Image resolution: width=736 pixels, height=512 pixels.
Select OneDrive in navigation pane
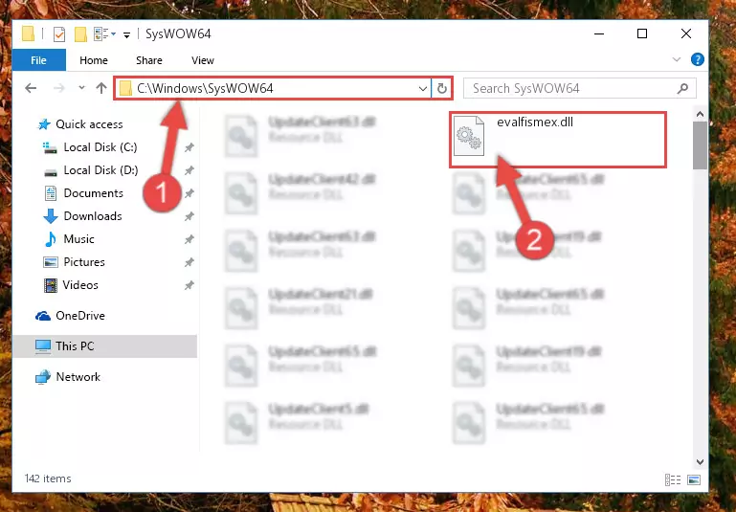79,316
